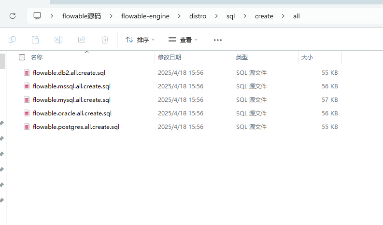The image size is (383, 225).
Task: Click the 56 KB size of the mssql file
Action: coord(330,86)
